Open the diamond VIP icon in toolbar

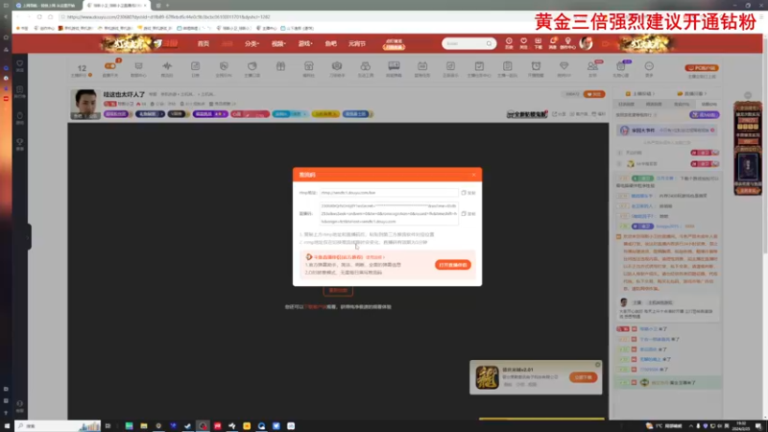(x=564, y=66)
